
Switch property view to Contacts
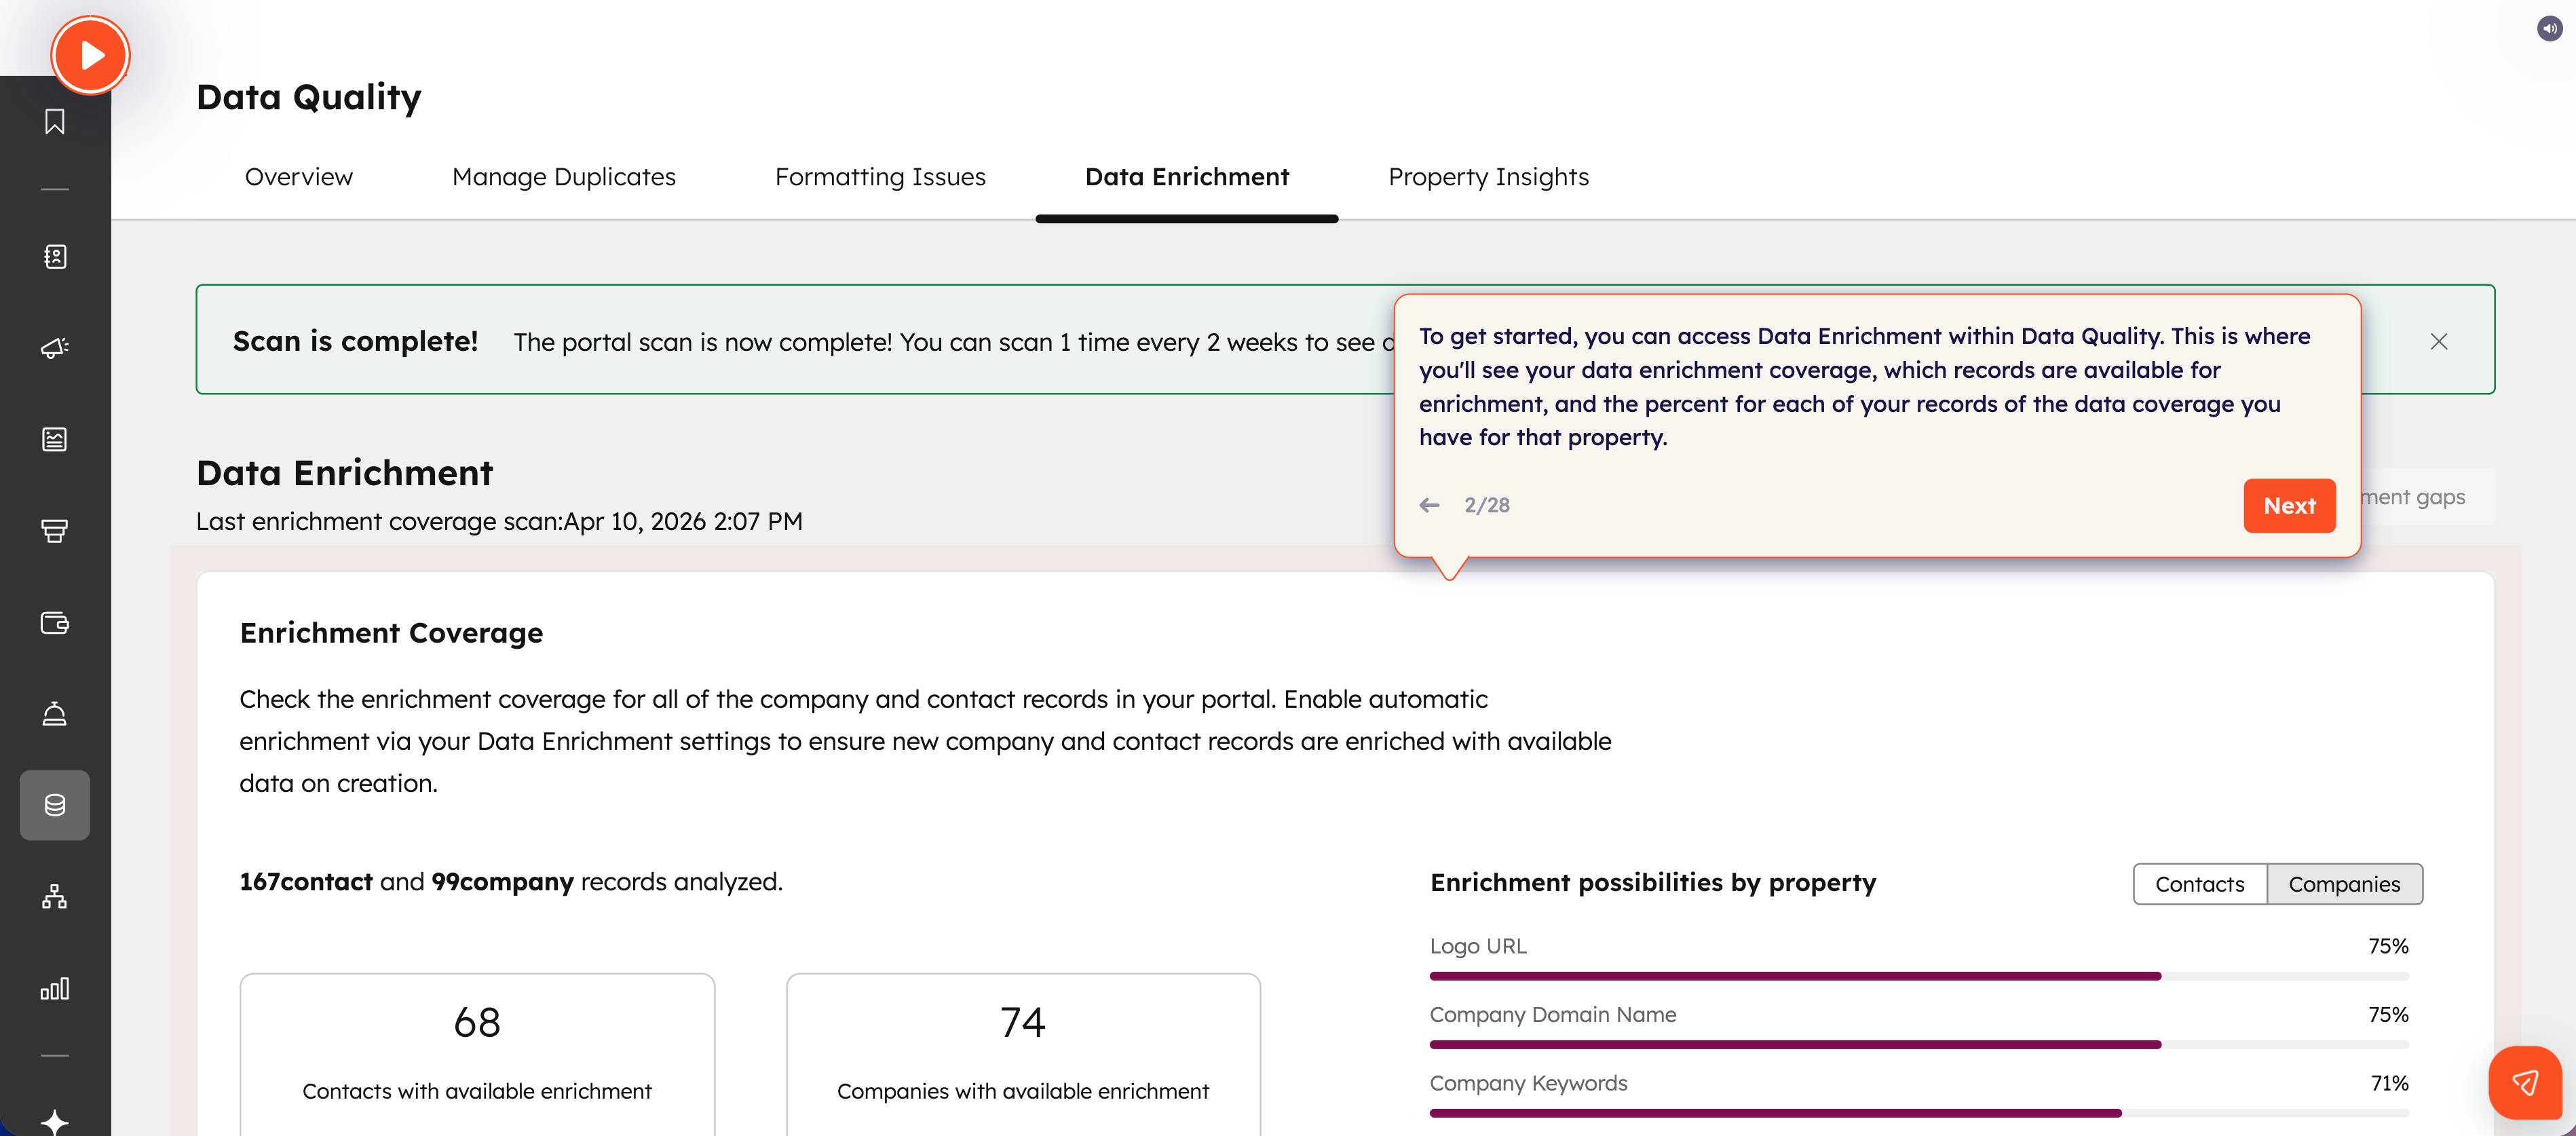tap(2199, 884)
